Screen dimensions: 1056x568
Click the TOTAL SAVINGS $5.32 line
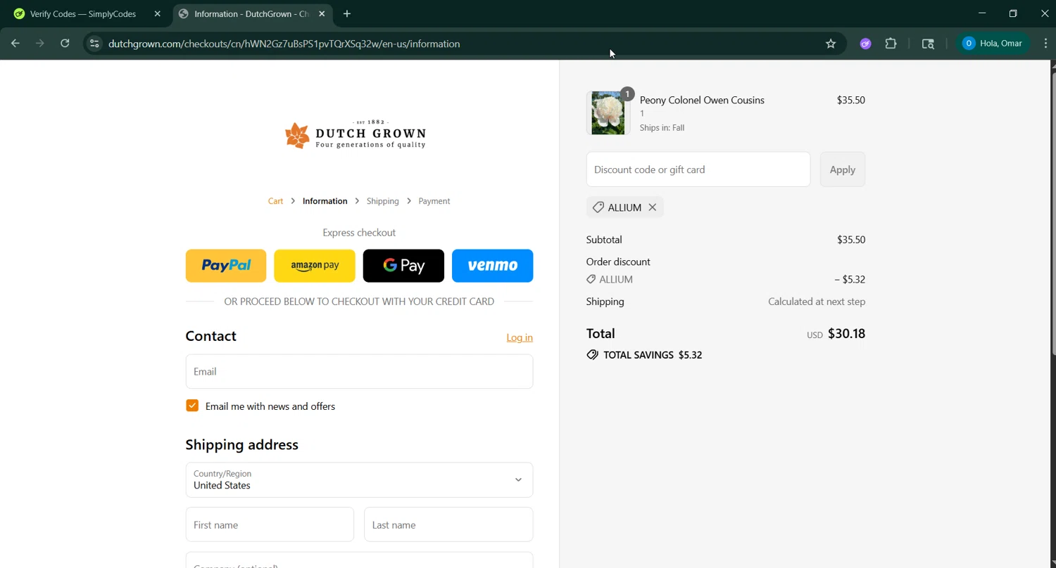pos(644,355)
